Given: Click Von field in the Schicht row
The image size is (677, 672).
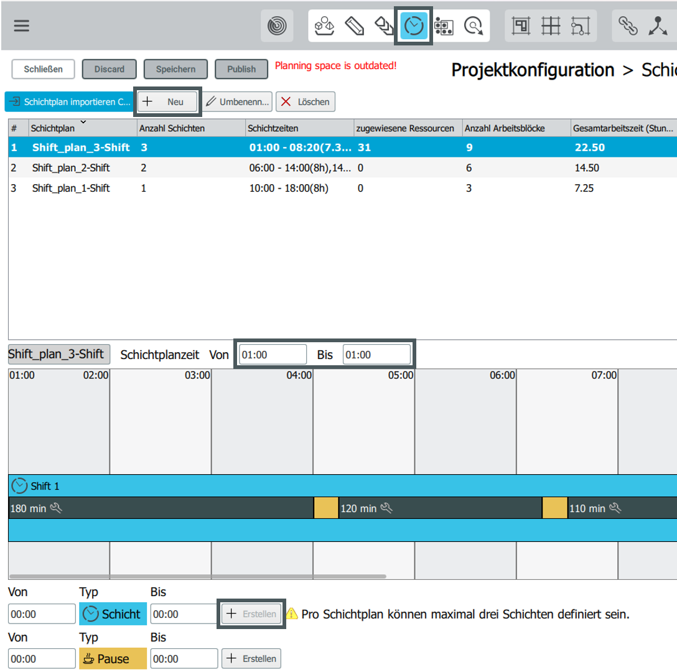Looking at the screenshot, I should click(x=42, y=614).
